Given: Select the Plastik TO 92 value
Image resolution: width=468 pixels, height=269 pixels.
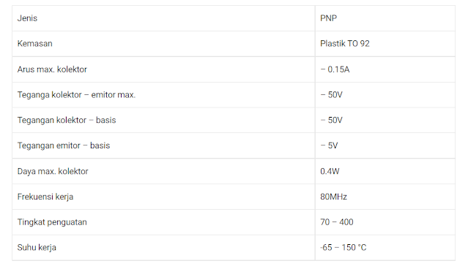Looking at the screenshot, I should (345, 44).
